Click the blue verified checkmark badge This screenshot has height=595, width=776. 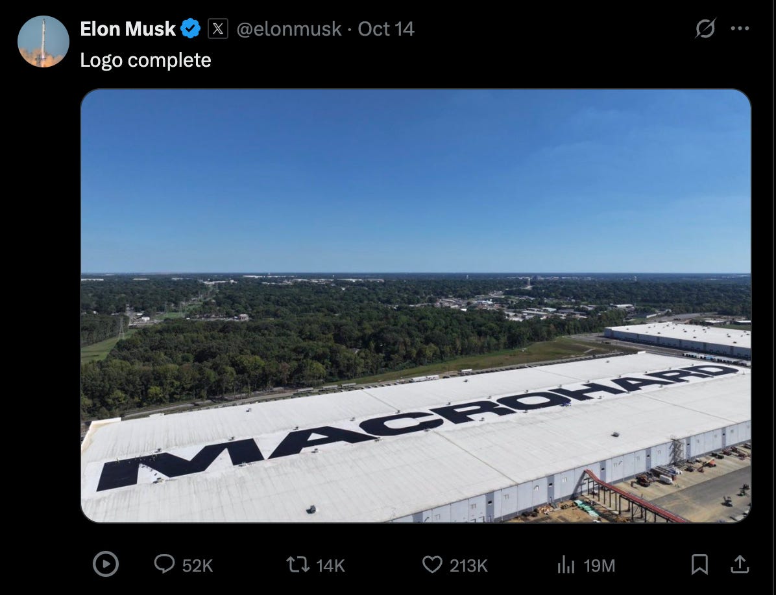191,29
